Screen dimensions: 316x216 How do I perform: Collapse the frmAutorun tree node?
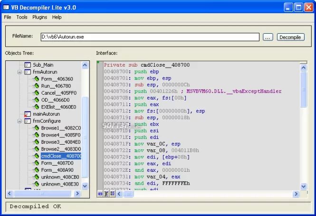19,72
